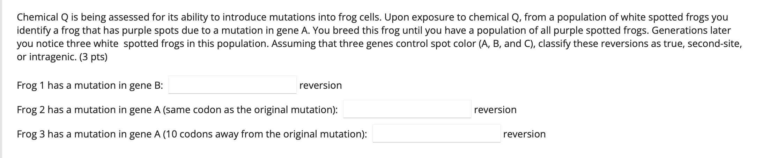
Task: Click the opening words "Chemical Q is being assessed"
Action: tap(83, 17)
